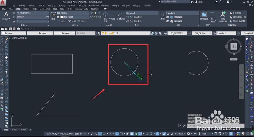The width and height of the screenshot is (254, 137).
Task: Click the 添加引线 add leader button
Action: tap(136, 17)
